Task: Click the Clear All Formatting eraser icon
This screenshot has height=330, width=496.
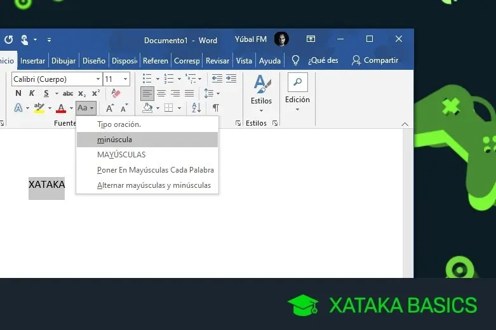Action: [x=116, y=93]
